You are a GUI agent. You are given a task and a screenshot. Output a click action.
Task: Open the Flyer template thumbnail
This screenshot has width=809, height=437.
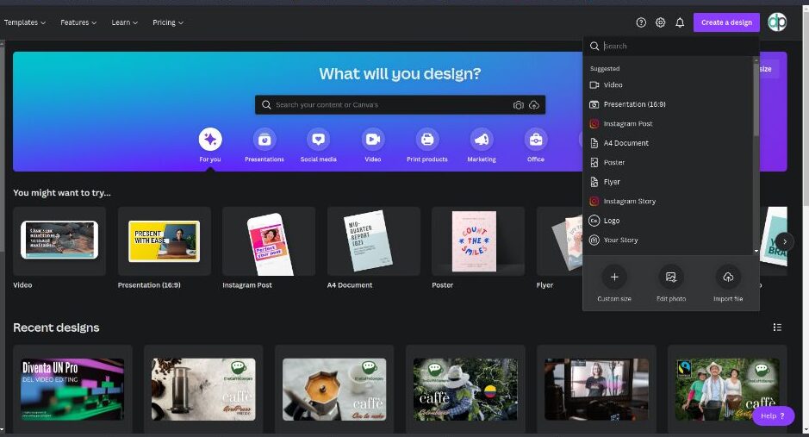[560, 241]
